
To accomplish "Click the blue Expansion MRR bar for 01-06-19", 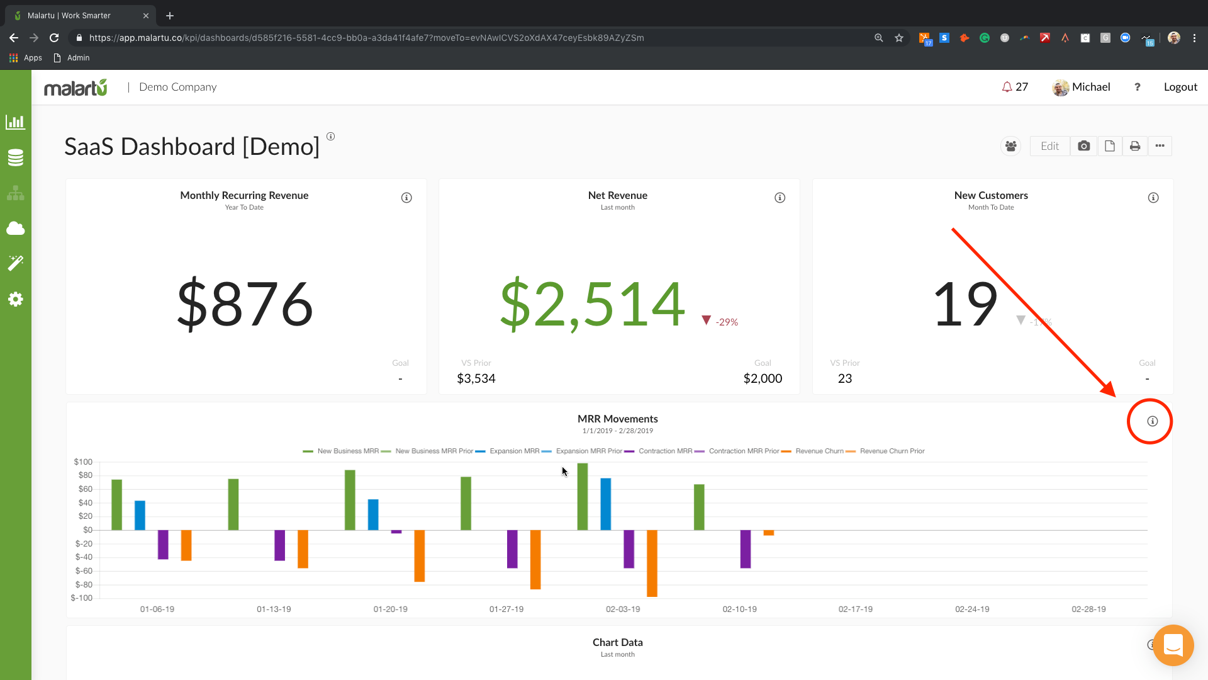I will click(x=140, y=516).
